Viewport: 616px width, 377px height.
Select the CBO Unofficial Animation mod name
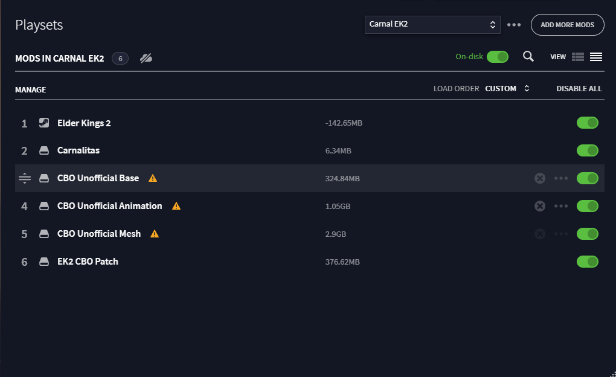[109, 205]
